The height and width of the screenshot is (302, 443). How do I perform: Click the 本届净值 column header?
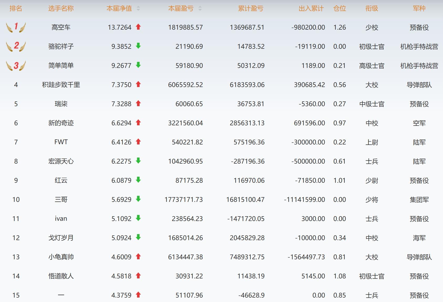tap(119, 9)
